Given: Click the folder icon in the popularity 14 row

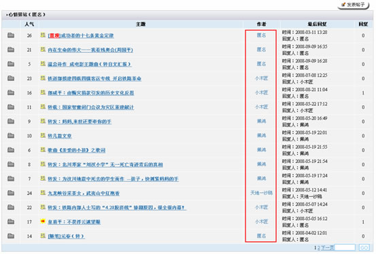Looking at the screenshot, I should pyautogui.click(x=11, y=236).
